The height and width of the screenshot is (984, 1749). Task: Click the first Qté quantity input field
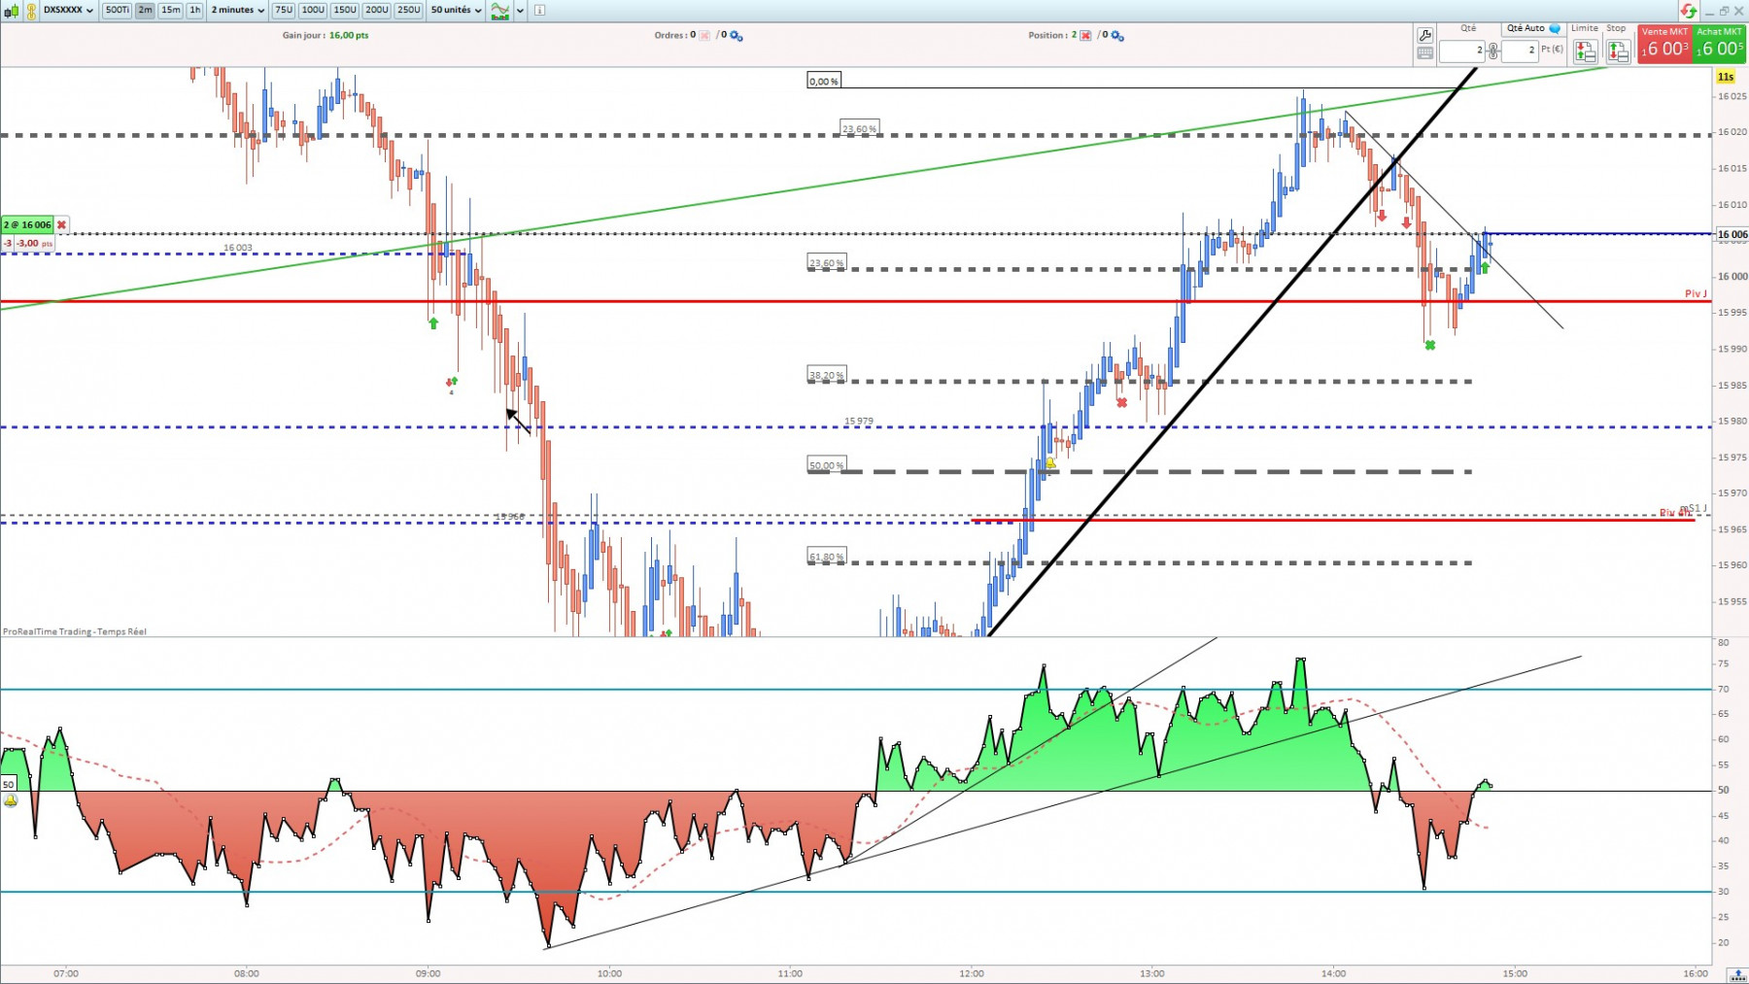coord(1462,50)
